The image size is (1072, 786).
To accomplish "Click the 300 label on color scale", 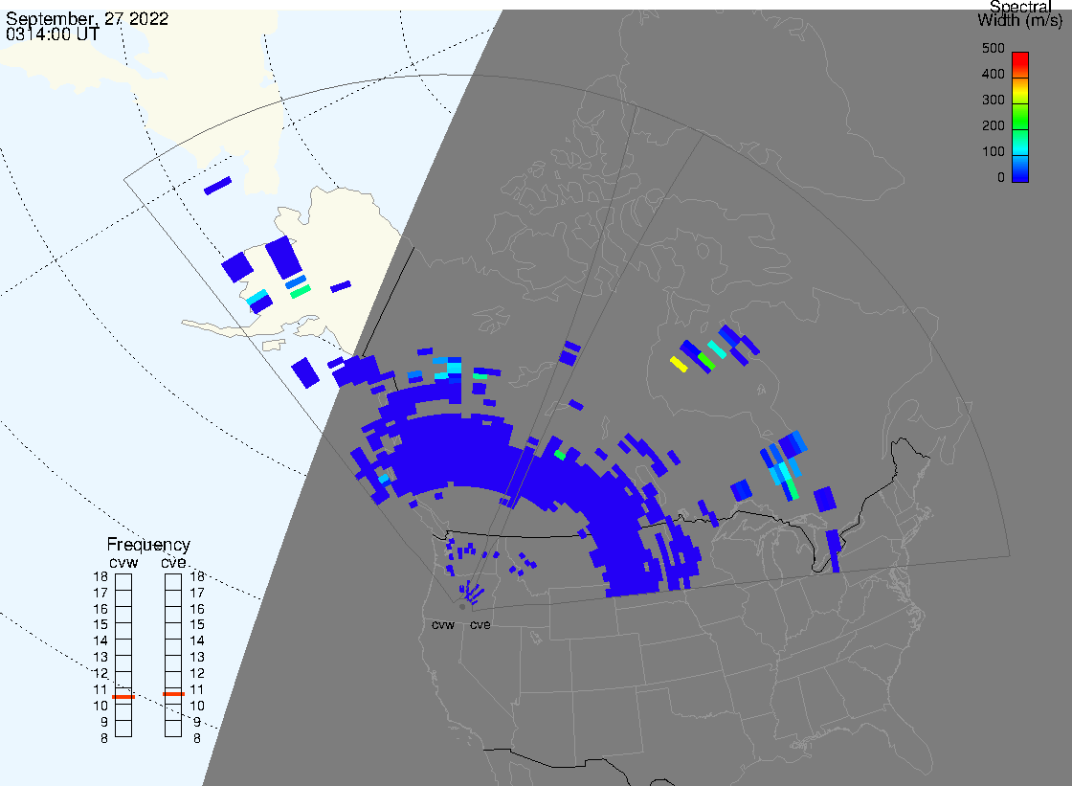I will click(x=994, y=100).
